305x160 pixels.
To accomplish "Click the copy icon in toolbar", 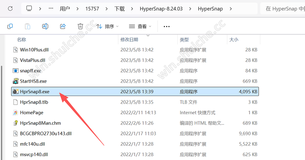I will click(10, 26).
